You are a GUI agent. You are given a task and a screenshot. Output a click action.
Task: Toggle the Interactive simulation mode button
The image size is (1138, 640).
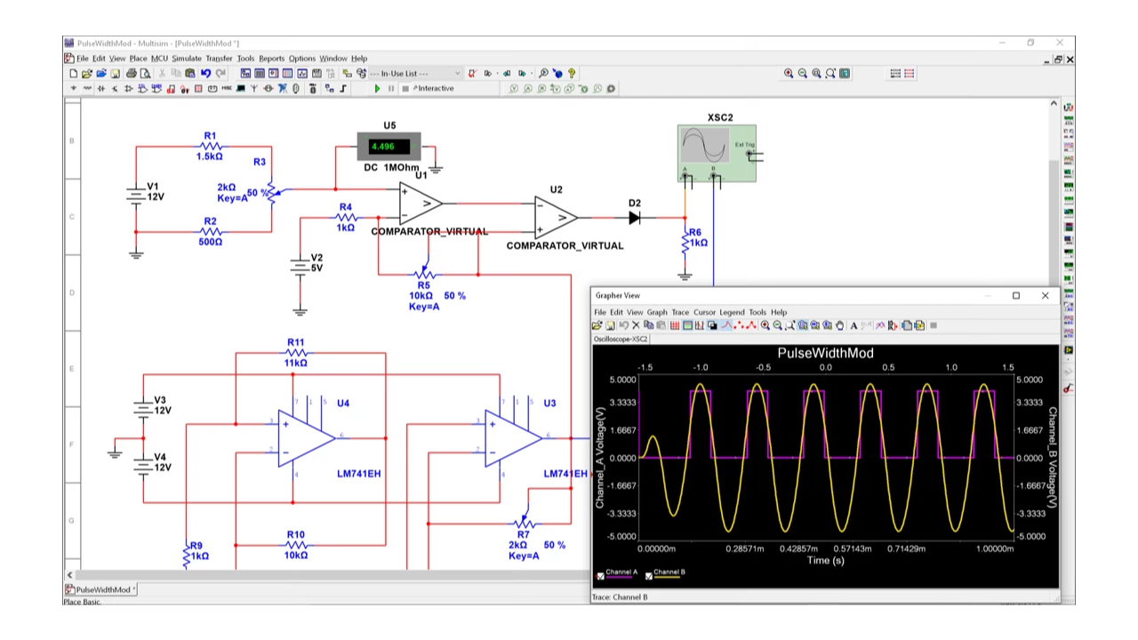point(433,89)
